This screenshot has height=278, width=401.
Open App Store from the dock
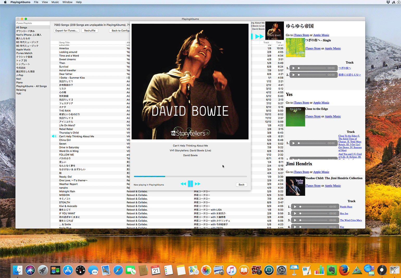pyautogui.click(x=68, y=270)
